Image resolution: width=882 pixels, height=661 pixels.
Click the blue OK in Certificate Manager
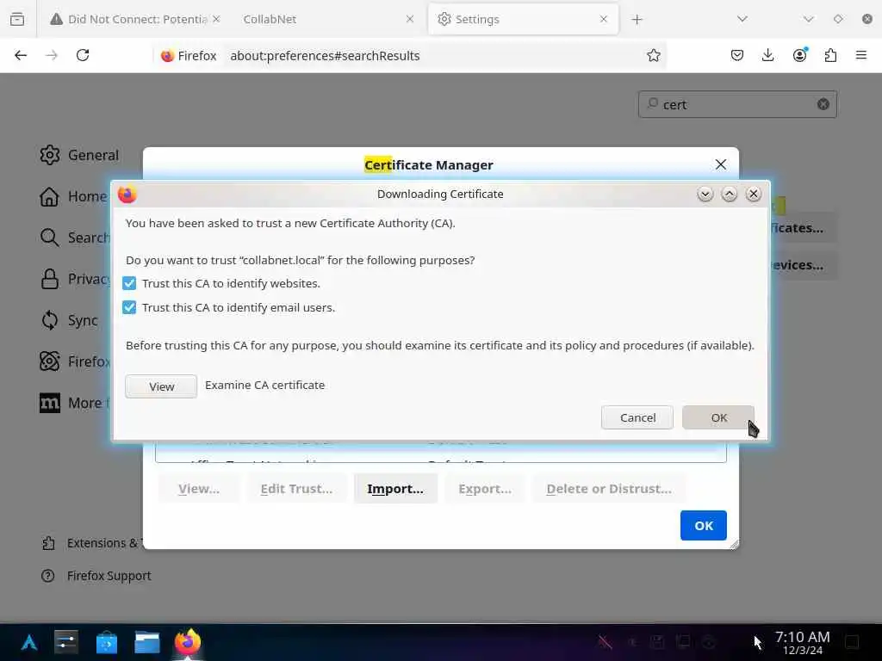pos(704,526)
